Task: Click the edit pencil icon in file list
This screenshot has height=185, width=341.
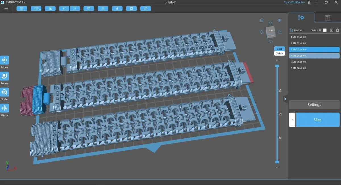Action: 332,30
